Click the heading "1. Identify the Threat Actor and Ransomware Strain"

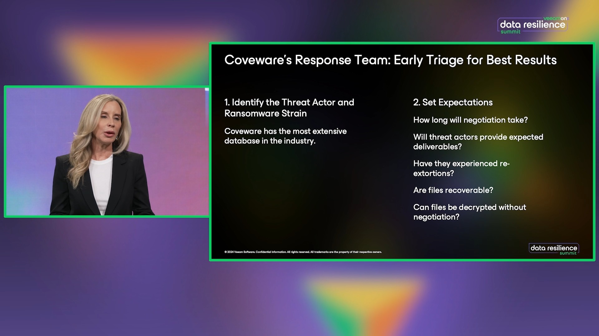tap(289, 108)
